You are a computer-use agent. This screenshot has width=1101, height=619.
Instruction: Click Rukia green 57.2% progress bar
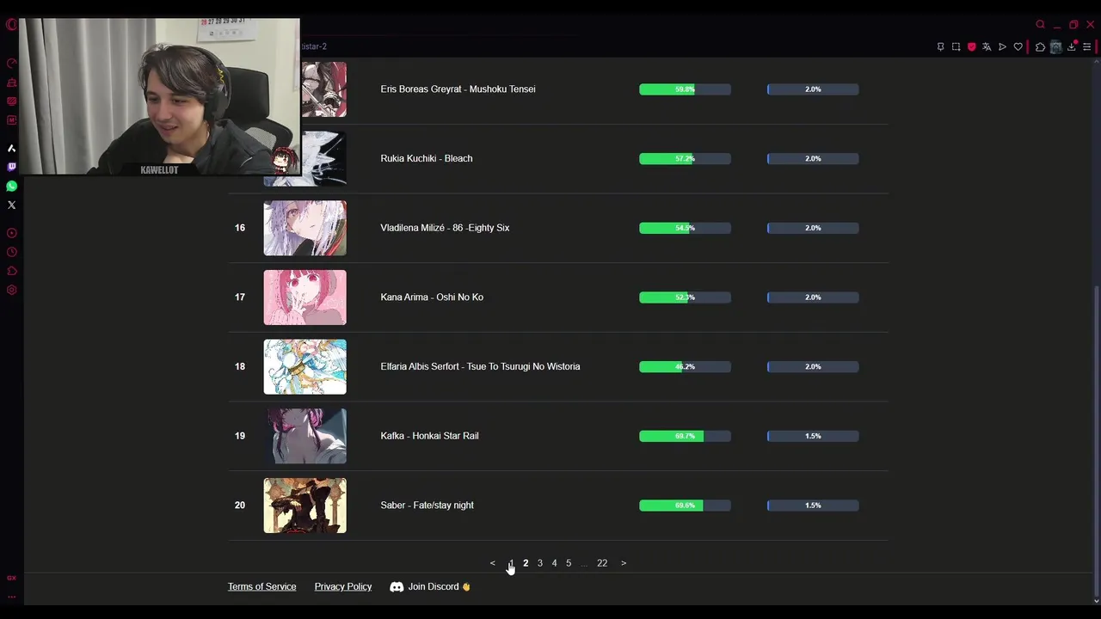point(685,158)
